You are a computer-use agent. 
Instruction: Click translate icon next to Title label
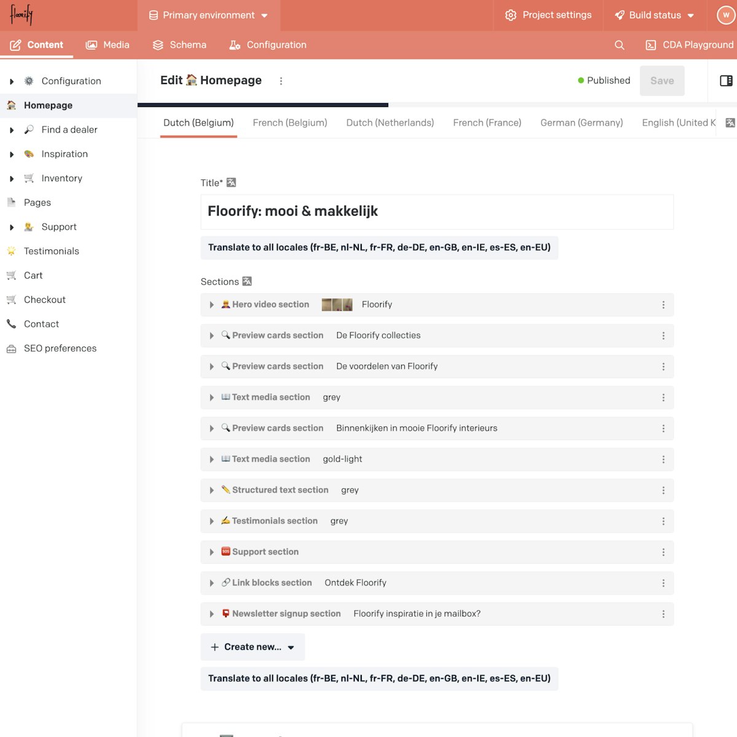click(231, 182)
